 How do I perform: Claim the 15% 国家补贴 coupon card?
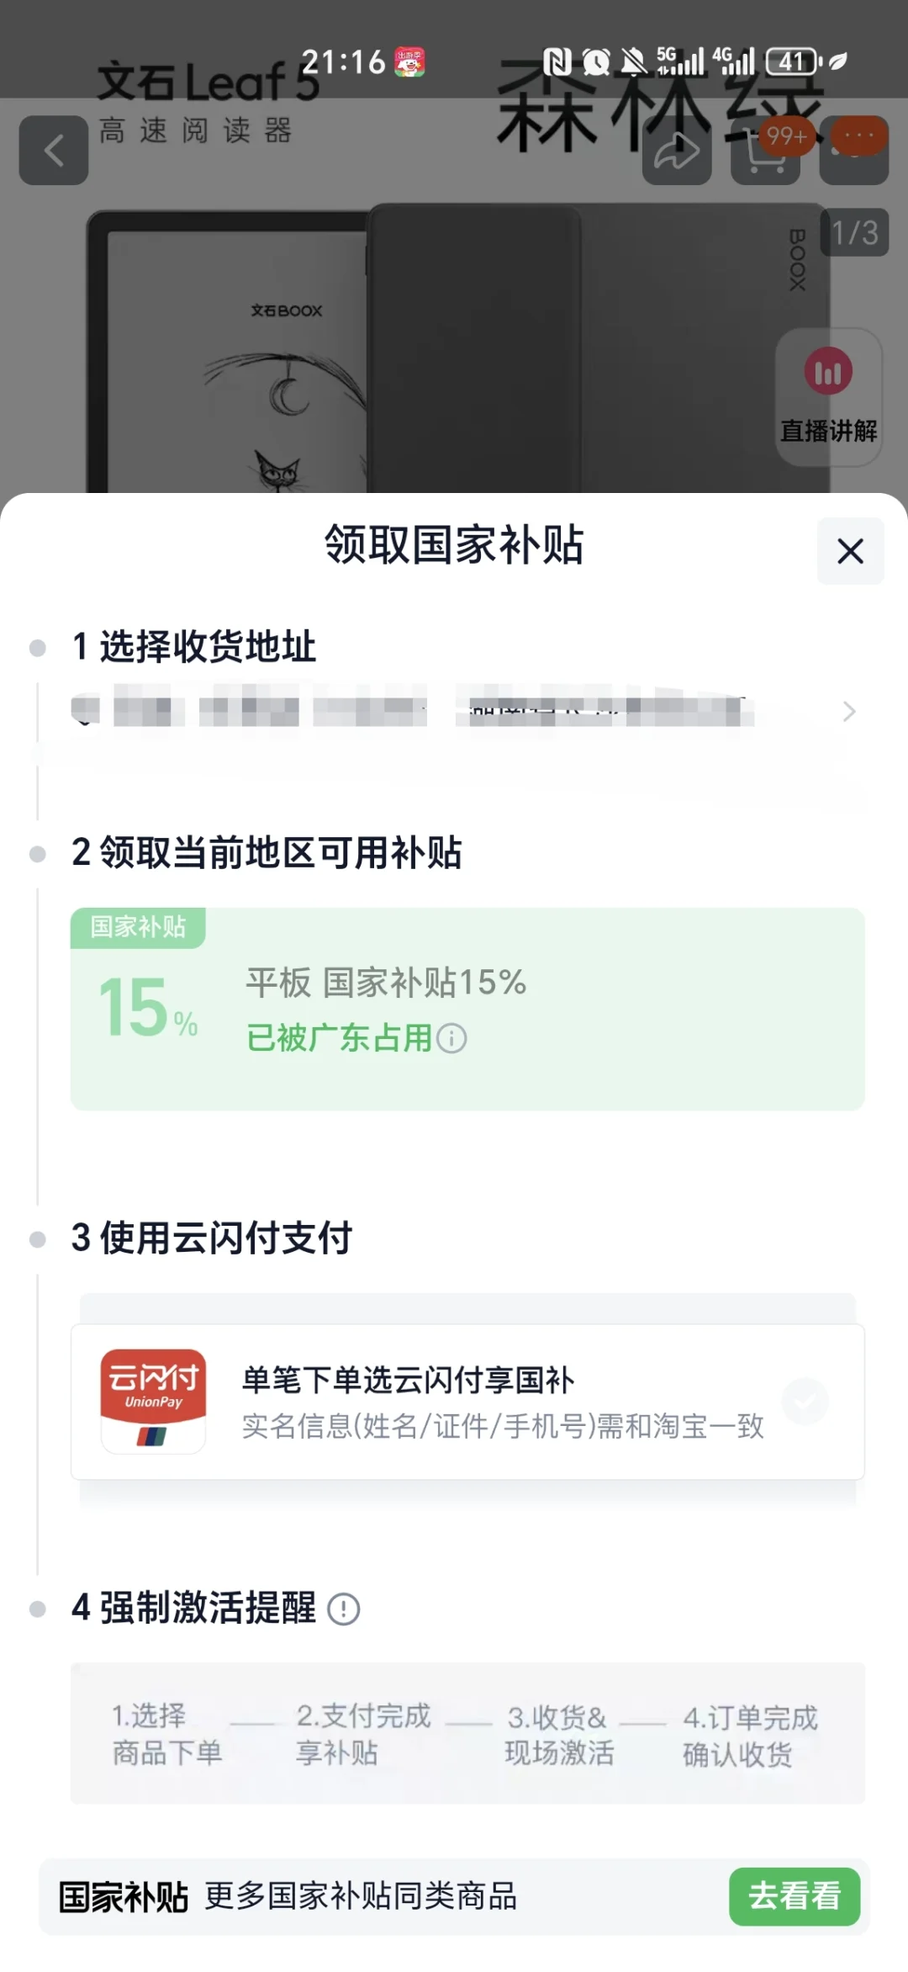click(x=467, y=1009)
